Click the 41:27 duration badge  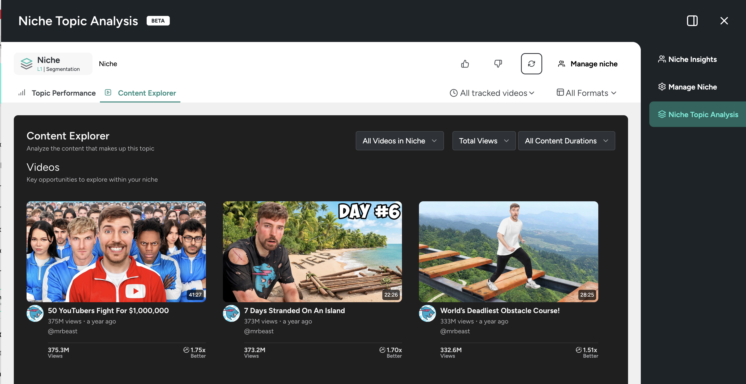point(195,295)
